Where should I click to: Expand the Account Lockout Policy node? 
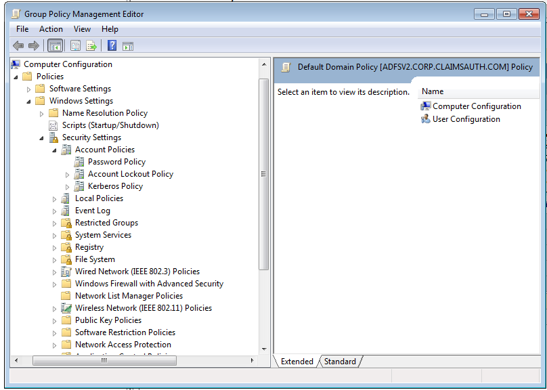[x=67, y=174]
